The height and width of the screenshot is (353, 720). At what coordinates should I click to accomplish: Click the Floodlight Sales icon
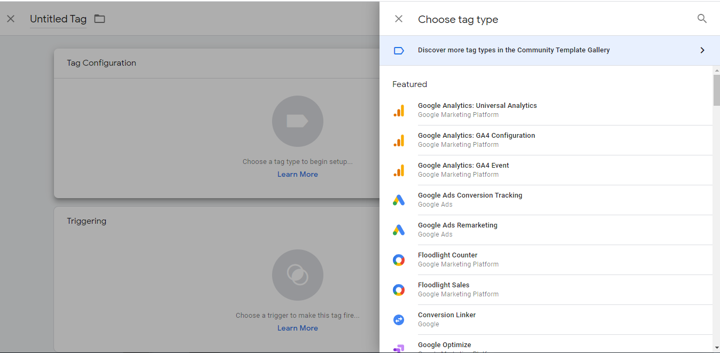pos(399,290)
